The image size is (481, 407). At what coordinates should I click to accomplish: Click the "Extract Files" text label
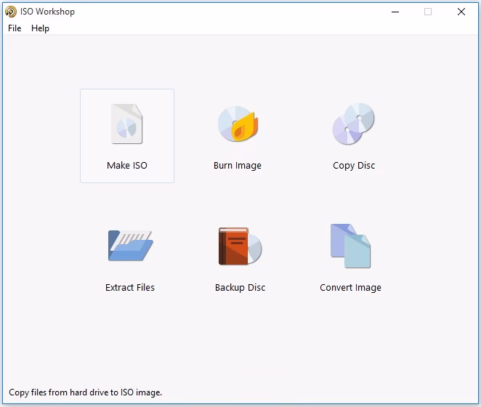click(130, 288)
